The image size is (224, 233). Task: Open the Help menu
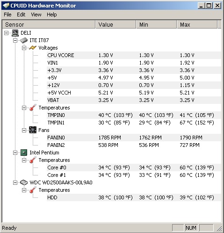coord(52,15)
